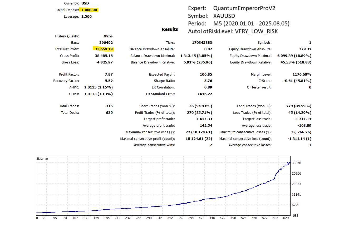The height and width of the screenshot is (227, 339).
Task: Click the Profit Factor value 7.97
Action: click(x=109, y=75)
